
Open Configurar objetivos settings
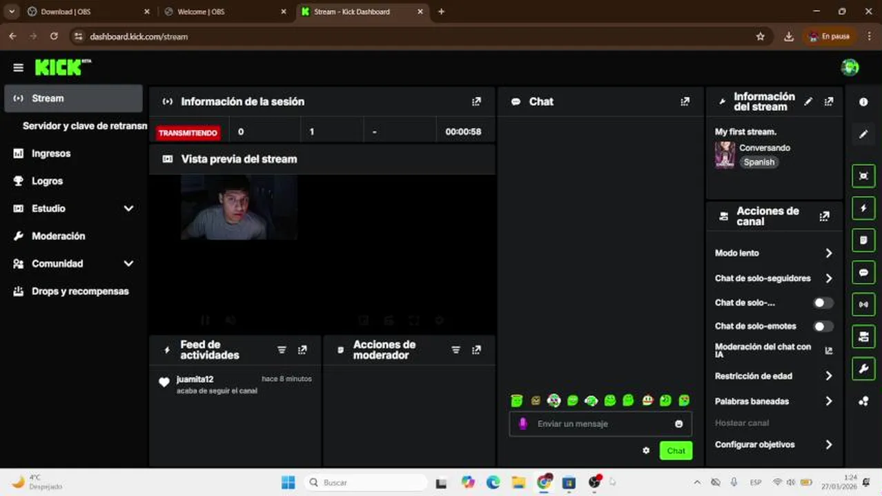click(x=774, y=444)
